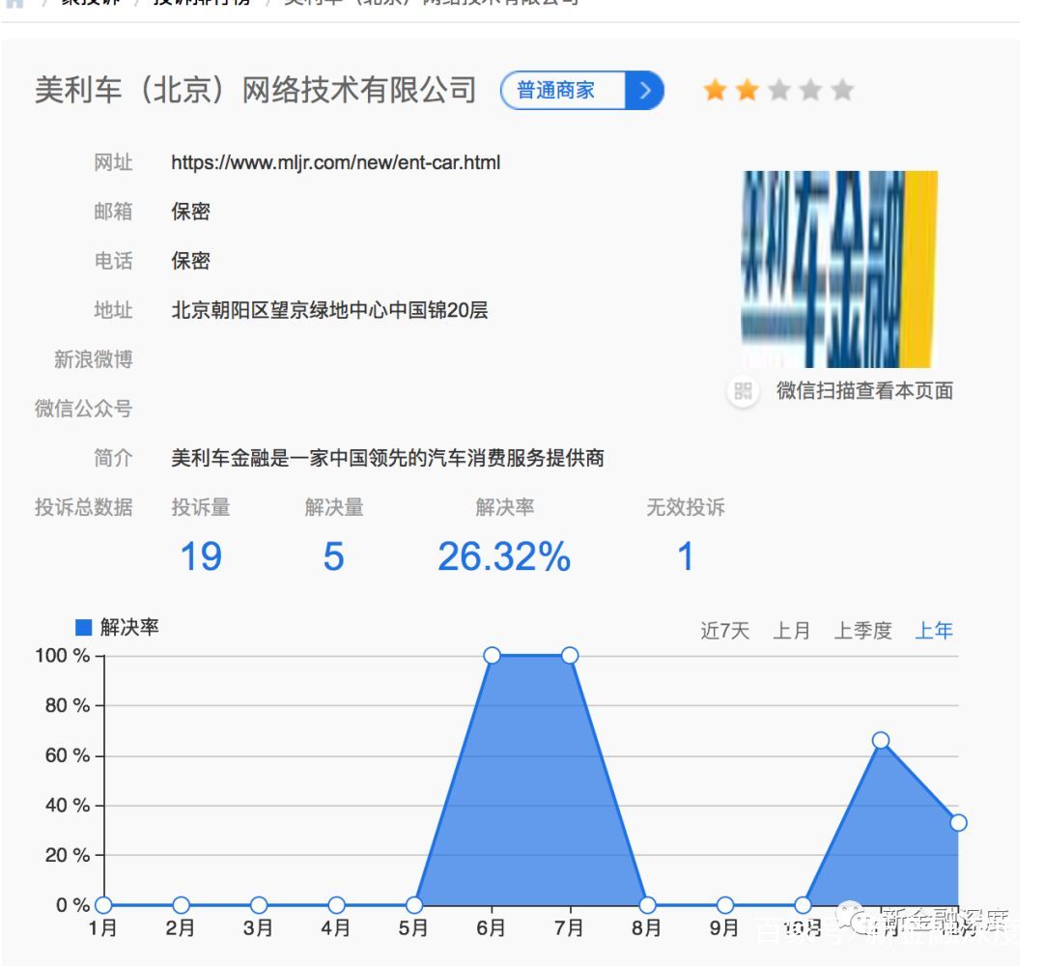
Task: Click the third gray rating star
Action: (x=778, y=90)
